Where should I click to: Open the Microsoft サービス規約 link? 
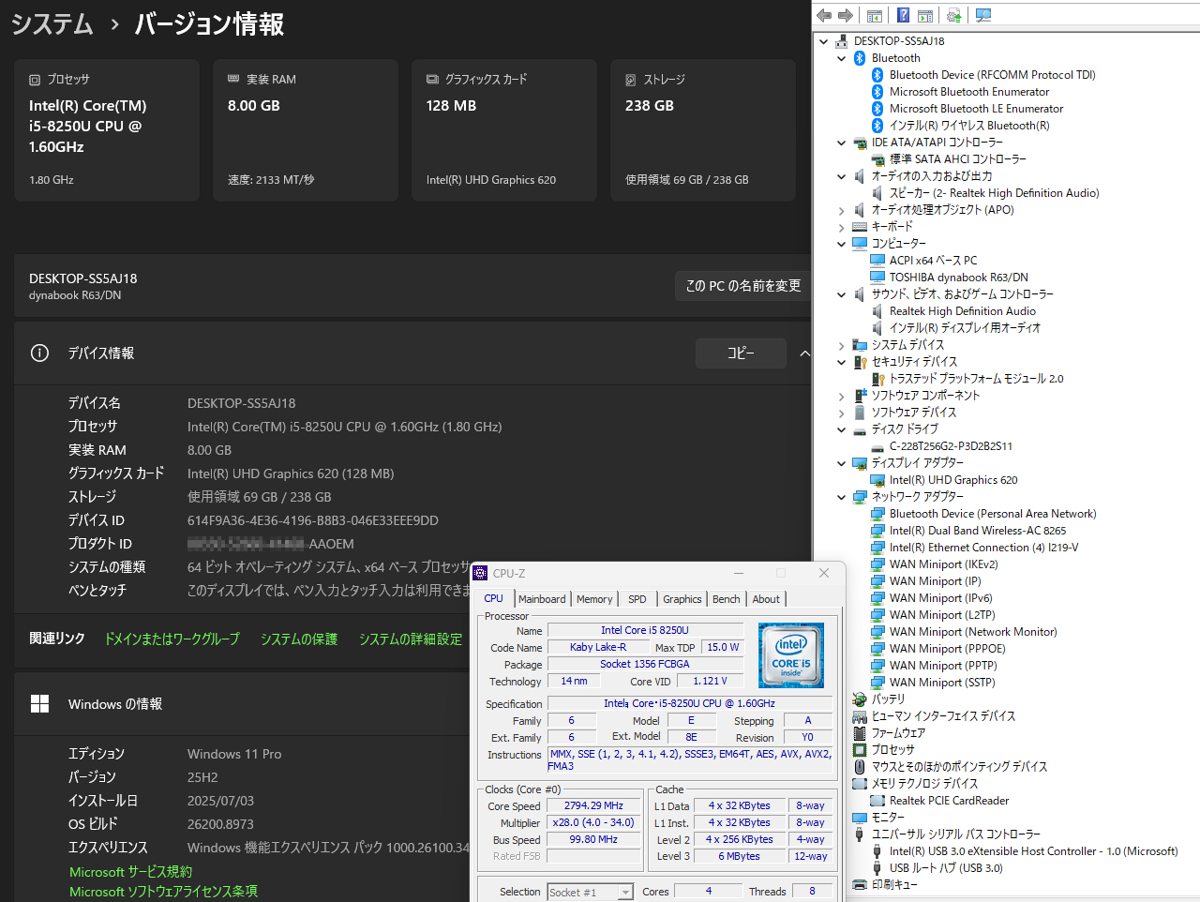130,872
